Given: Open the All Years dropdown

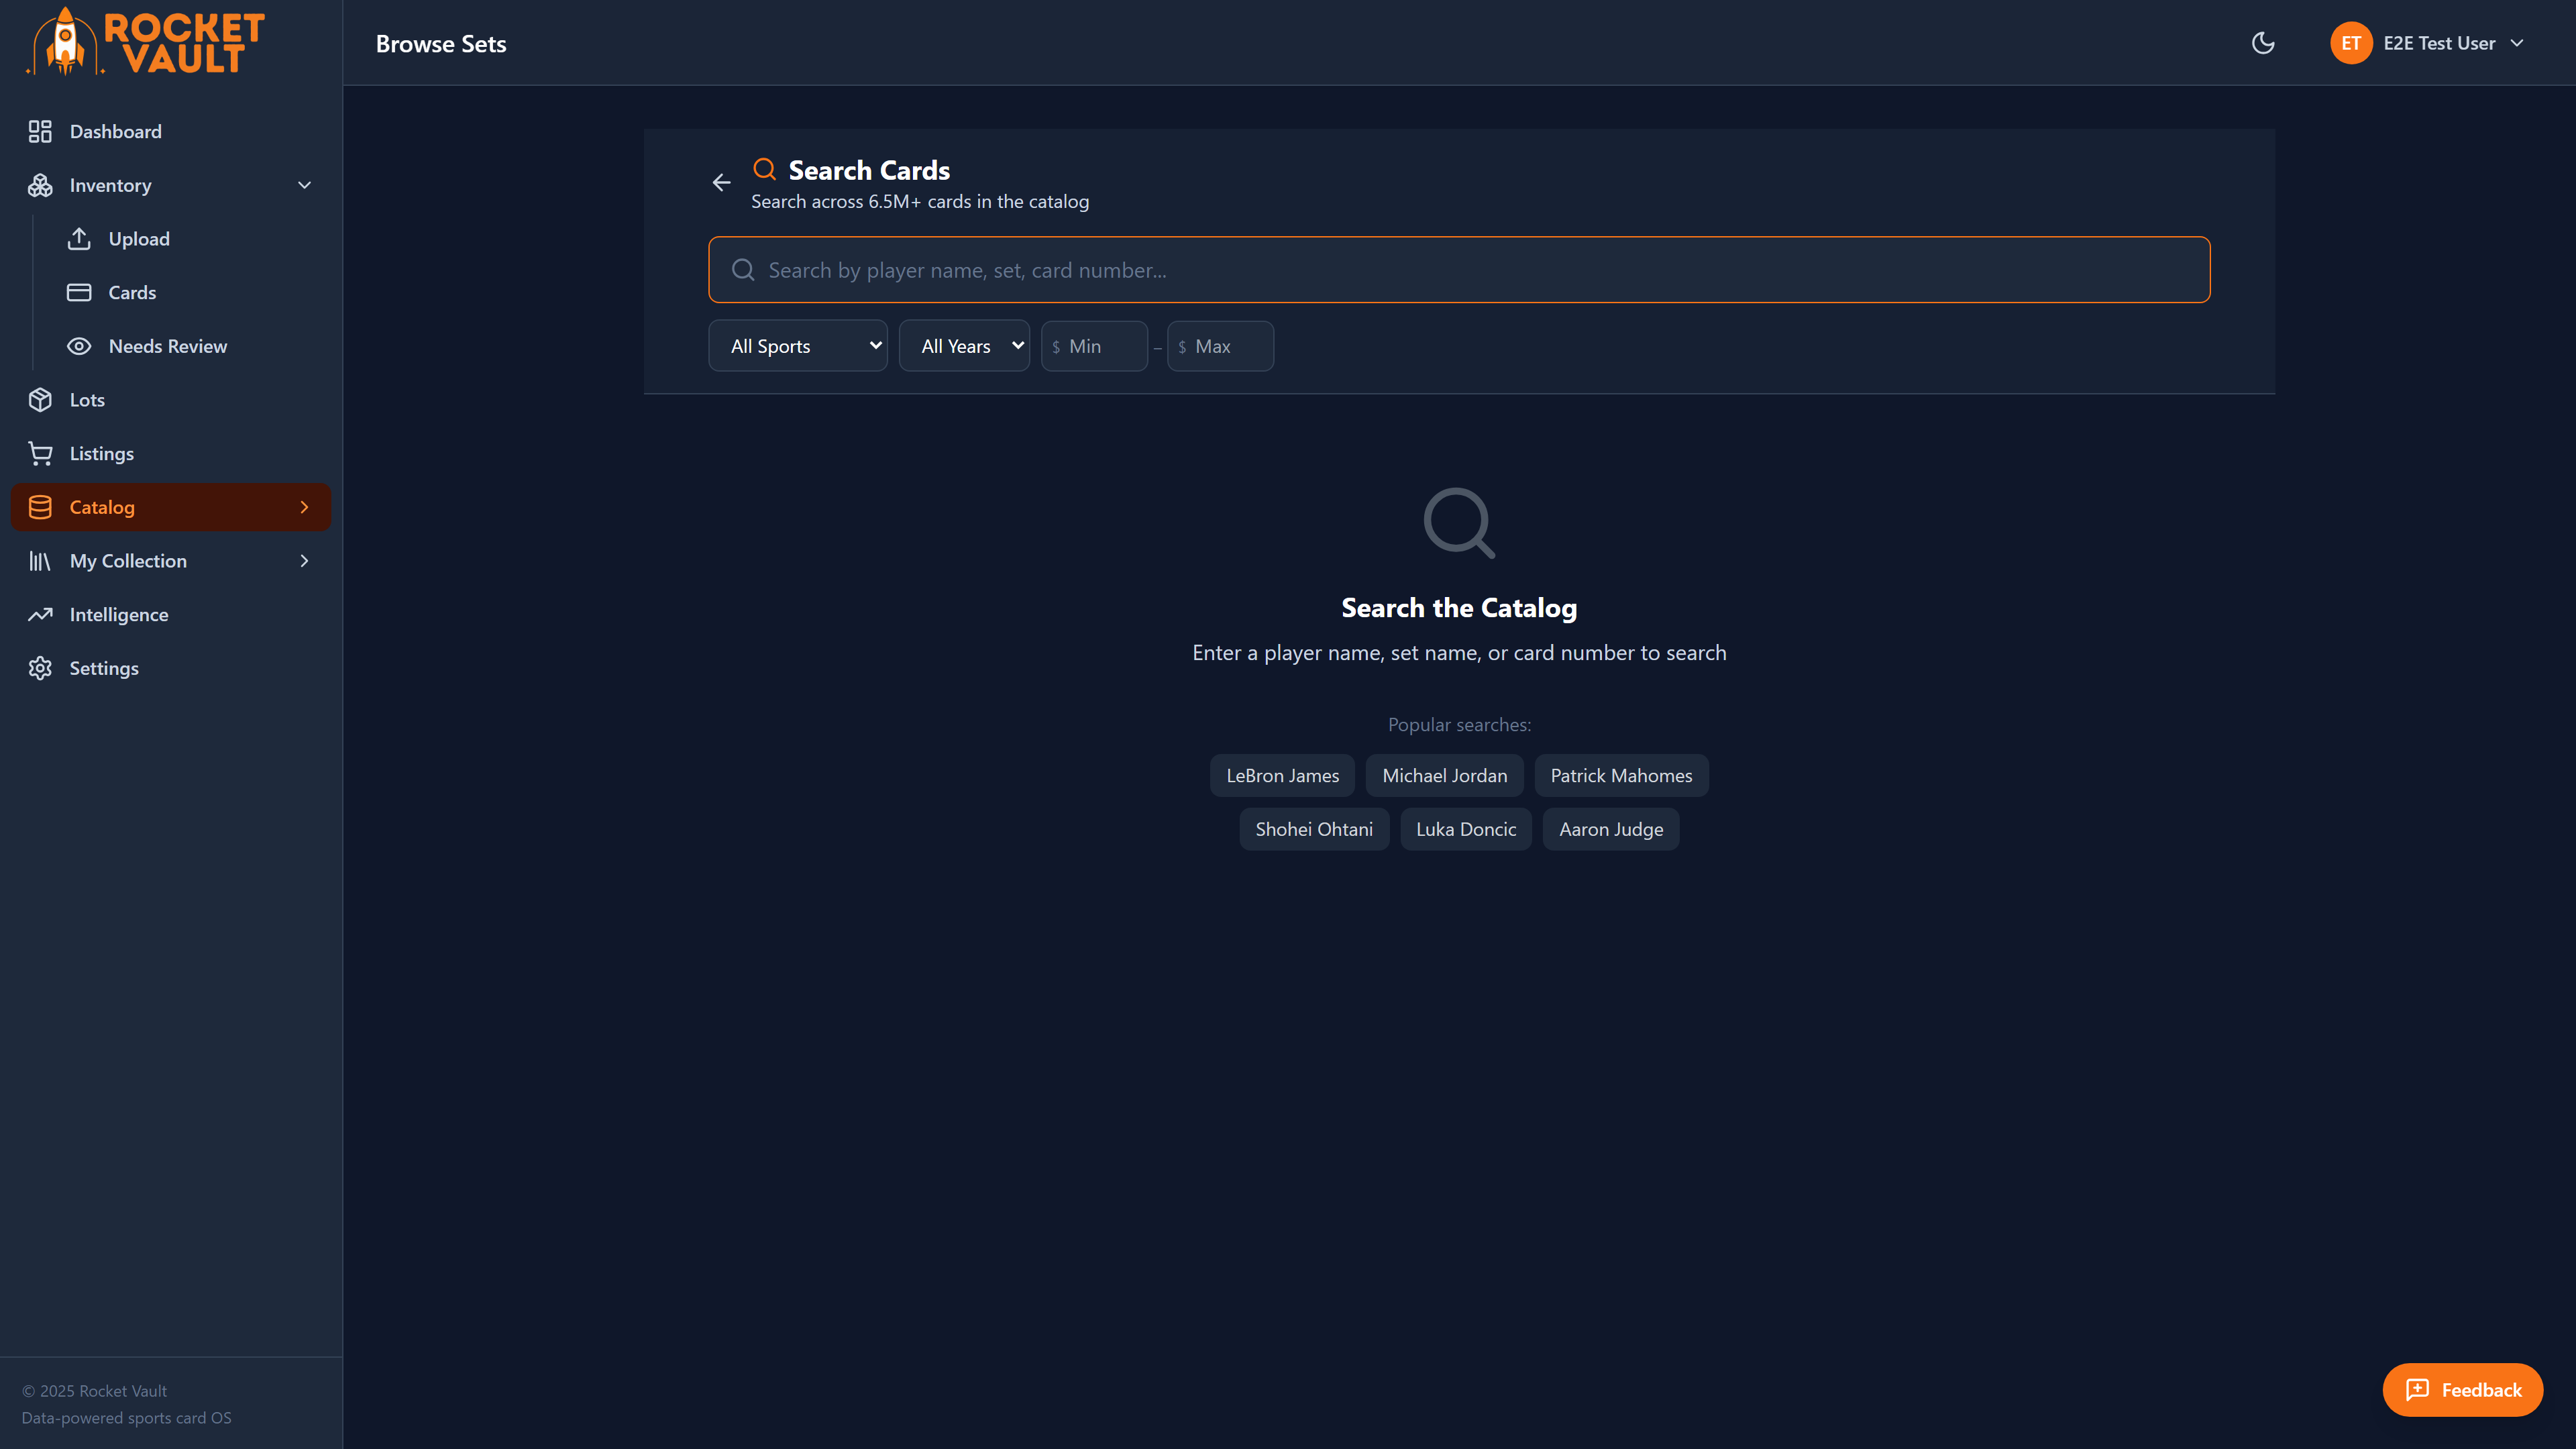Looking at the screenshot, I should pos(964,345).
